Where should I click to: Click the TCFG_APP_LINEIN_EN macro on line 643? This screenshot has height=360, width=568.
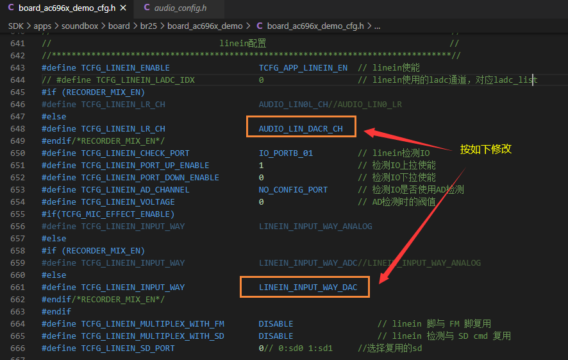click(x=303, y=68)
